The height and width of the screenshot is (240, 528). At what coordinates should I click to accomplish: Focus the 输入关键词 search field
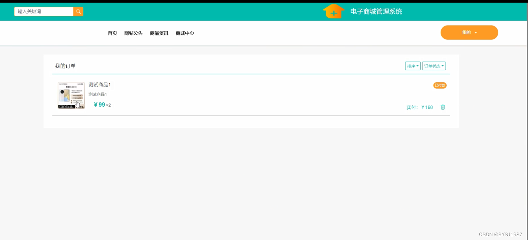coord(44,12)
